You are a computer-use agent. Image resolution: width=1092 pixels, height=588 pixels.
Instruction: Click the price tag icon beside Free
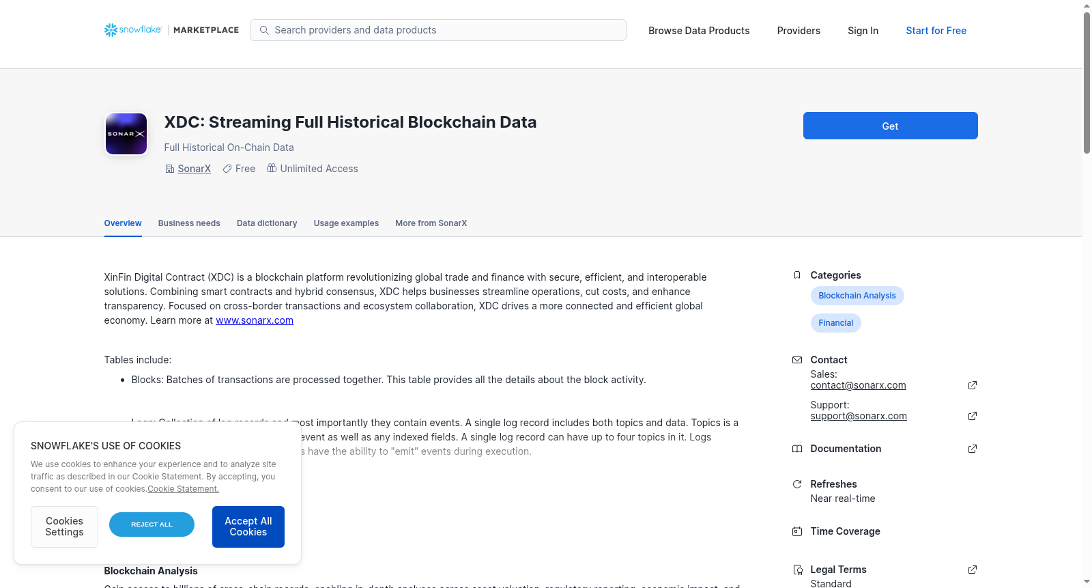pos(227,169)
